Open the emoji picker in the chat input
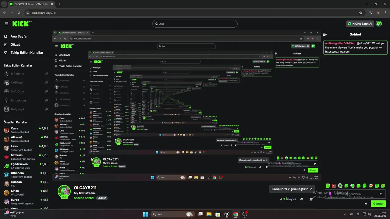390x219 pixels. 381,194
